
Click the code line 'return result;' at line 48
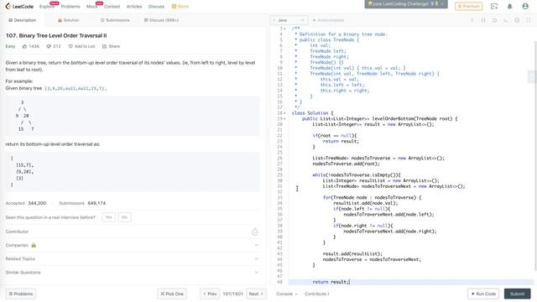(331, 282)
